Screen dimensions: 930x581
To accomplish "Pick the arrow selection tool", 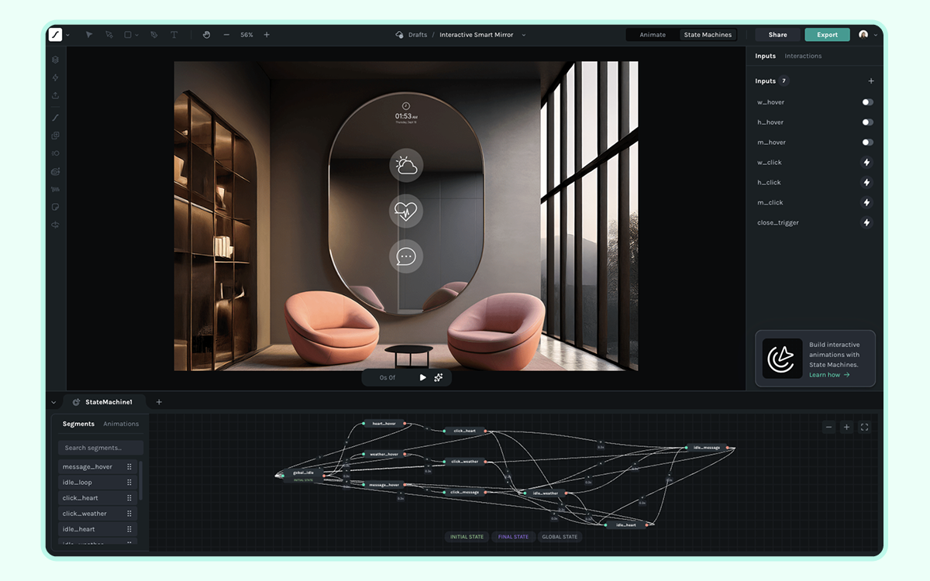I will 89,35.
